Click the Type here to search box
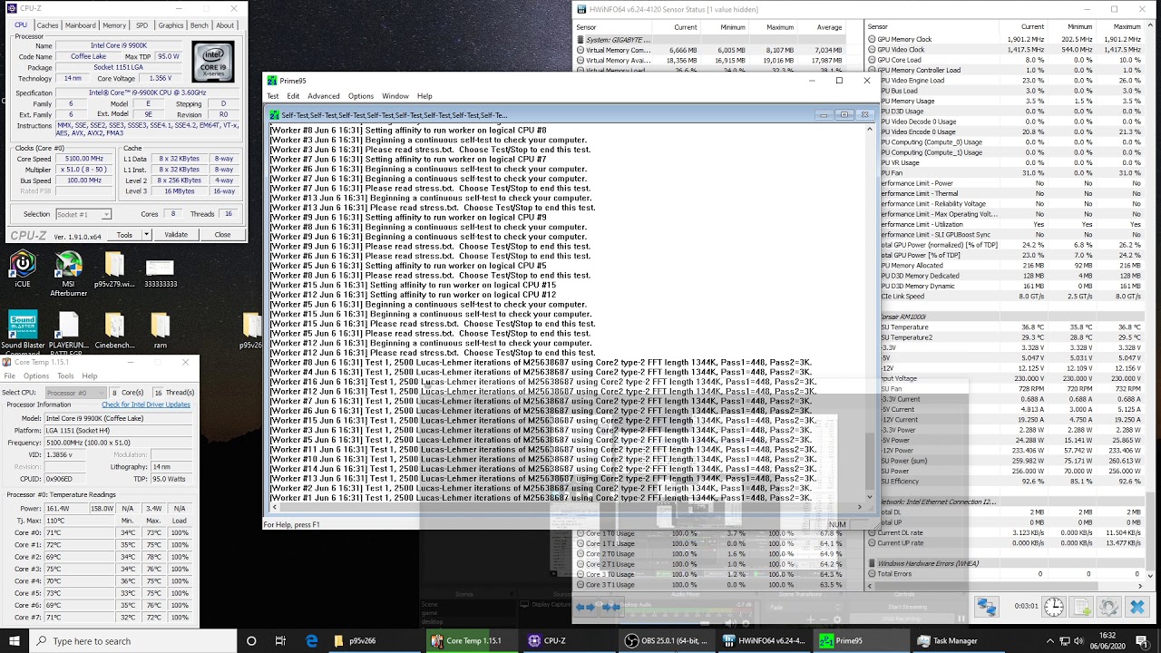 [x=134, y=640]
